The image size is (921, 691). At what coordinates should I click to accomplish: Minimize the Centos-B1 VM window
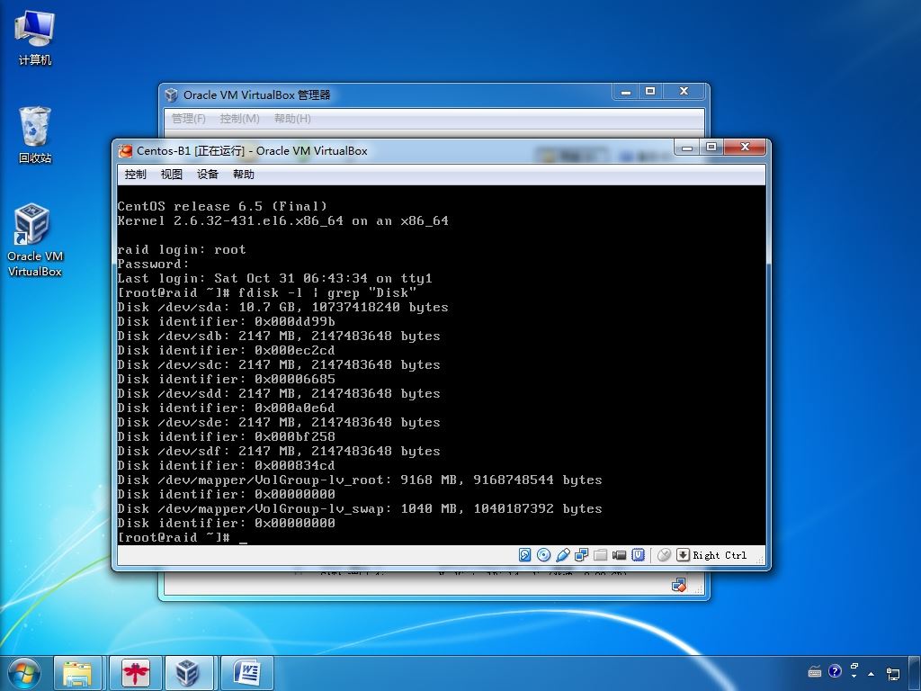(x=686, y=147)
